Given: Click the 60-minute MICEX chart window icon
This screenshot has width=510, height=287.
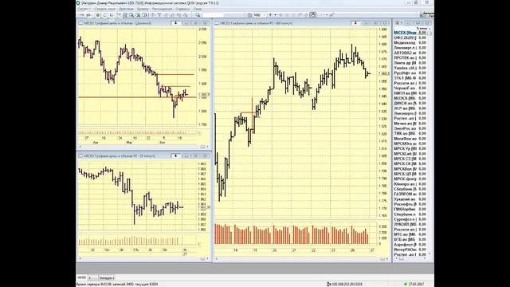Looking at the screenshot, I should point(217,23).
